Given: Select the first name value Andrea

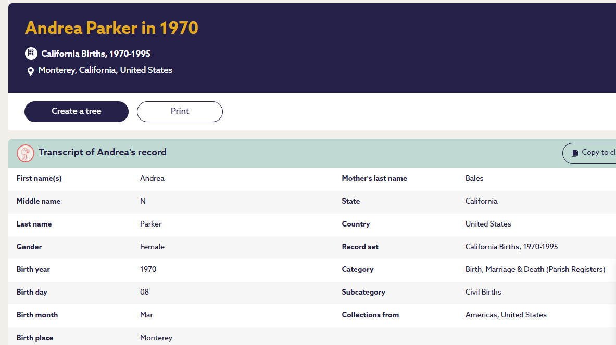Looking at the screenshot, I should 152,178.
